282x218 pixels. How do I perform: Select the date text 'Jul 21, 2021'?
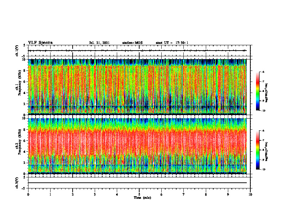click(x=99, y=43)
